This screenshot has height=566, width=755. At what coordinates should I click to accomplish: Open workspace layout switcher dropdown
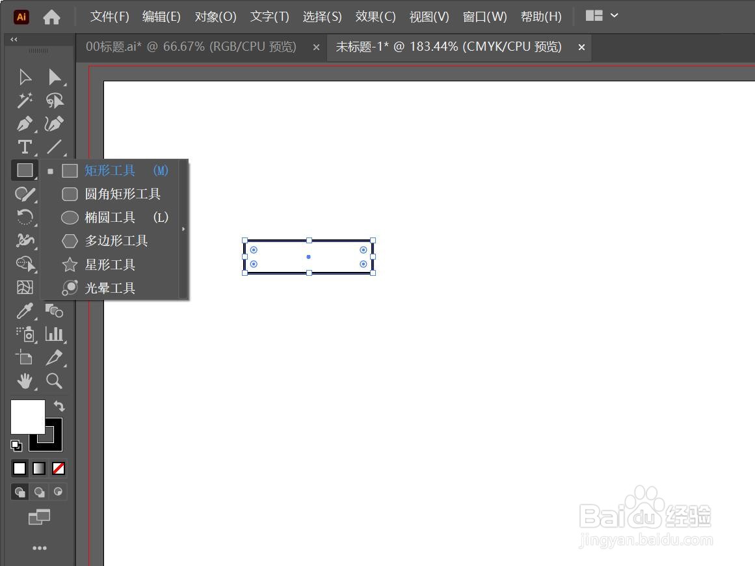pyautogui.click(x=602, y=16)
